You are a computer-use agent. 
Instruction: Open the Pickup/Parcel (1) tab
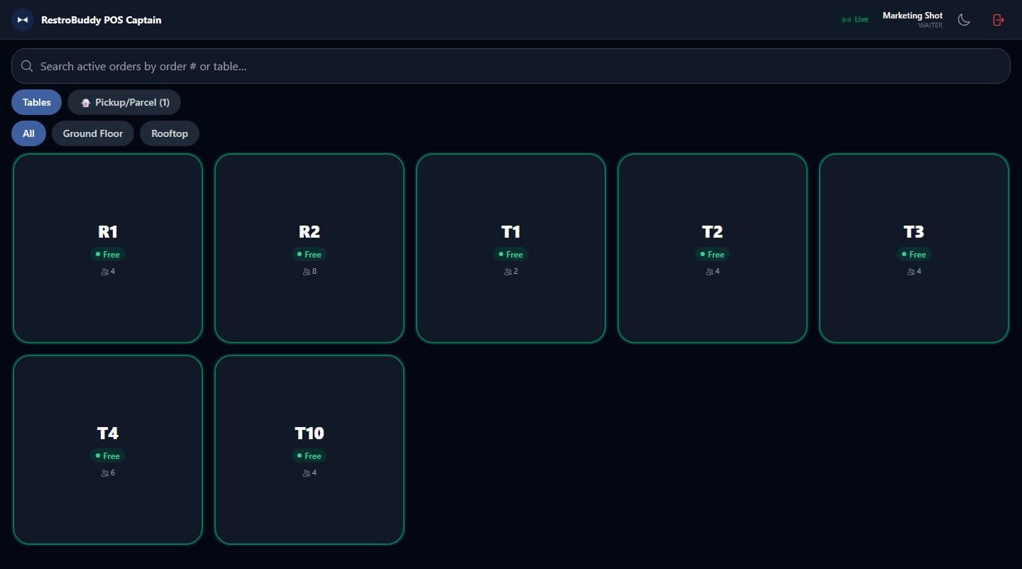[x=124, y=102]
